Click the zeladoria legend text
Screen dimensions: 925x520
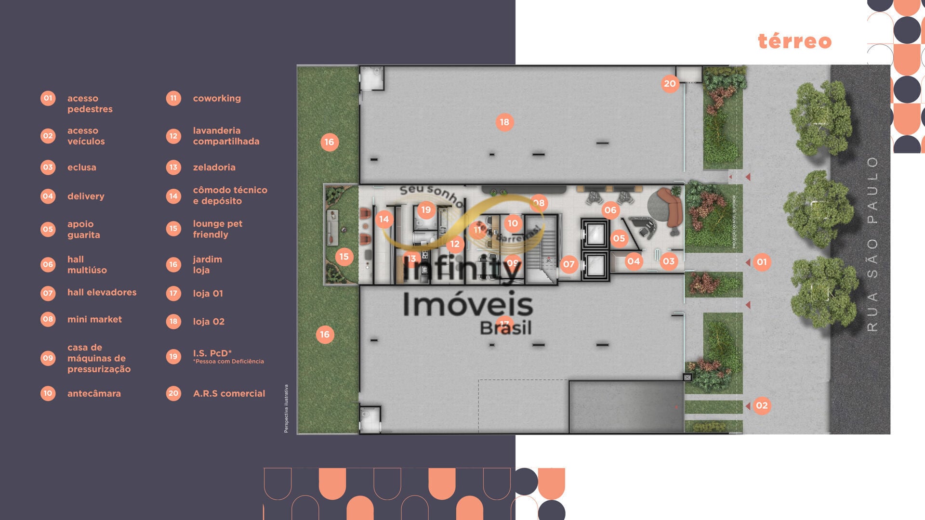pos(214,168)
